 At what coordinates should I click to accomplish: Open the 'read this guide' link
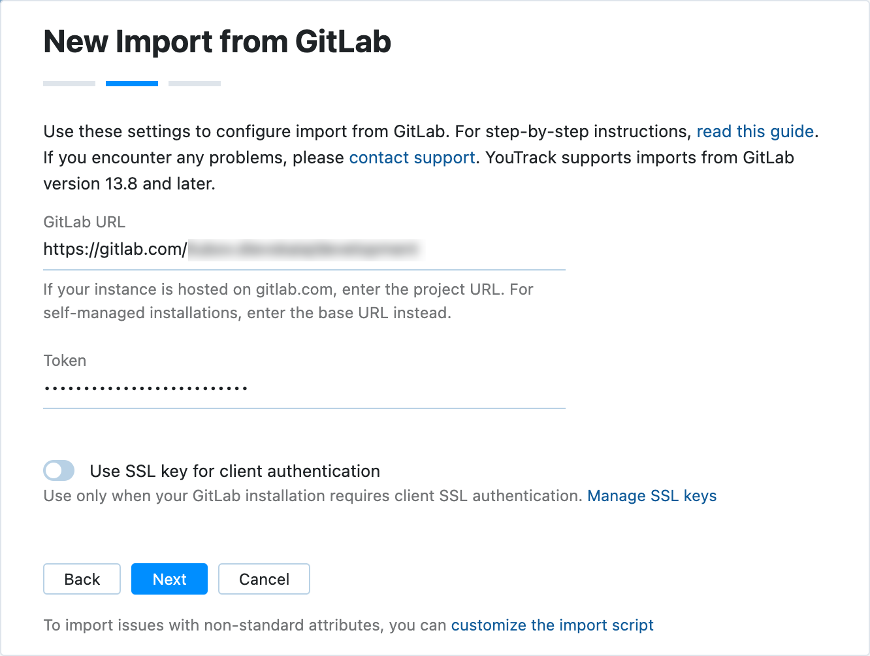pos(754,131)
